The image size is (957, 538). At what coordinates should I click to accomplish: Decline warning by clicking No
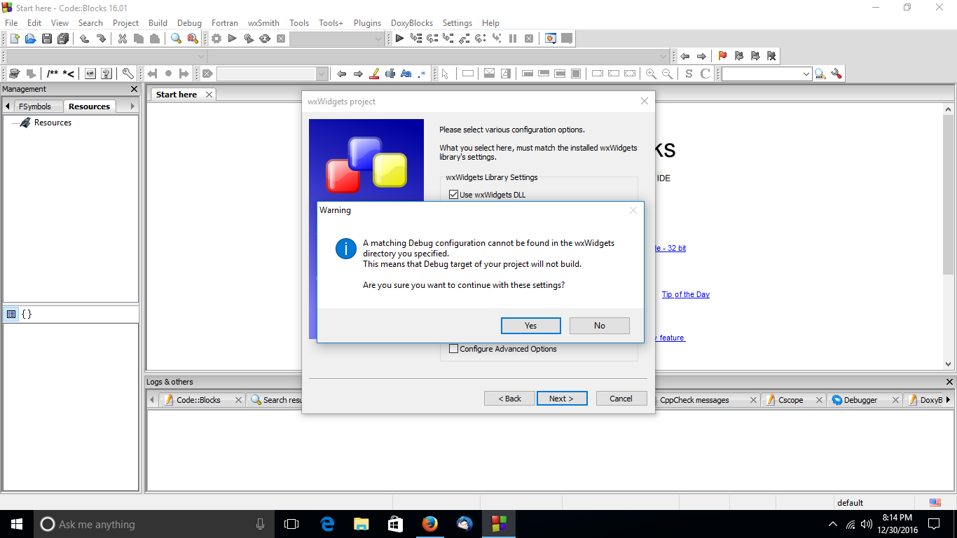pos(600,326)
